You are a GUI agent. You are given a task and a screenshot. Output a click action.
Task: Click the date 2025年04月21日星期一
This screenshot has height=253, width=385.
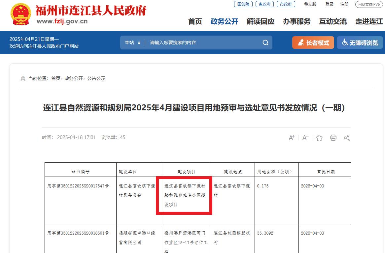(x=34, y=39)
